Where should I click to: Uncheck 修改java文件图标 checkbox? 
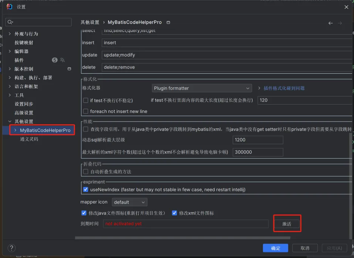click(x=84, y=213)
